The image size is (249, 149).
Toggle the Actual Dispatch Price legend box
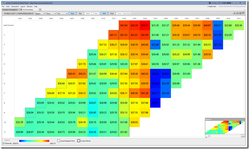pyautogui.click(x=59, y=141)
